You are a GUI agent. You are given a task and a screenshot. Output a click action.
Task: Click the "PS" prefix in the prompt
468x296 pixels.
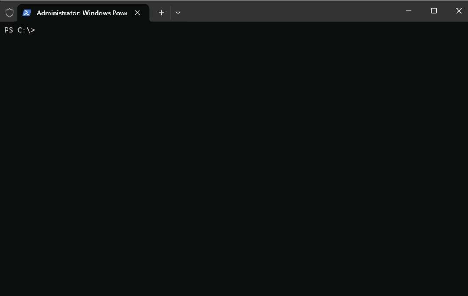(x=9, y=30)
